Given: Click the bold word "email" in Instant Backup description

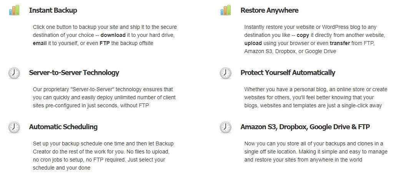Looking at the screenshot, I should pos(40,43).
